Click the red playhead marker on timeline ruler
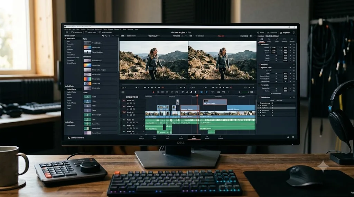 coord(197,96)
